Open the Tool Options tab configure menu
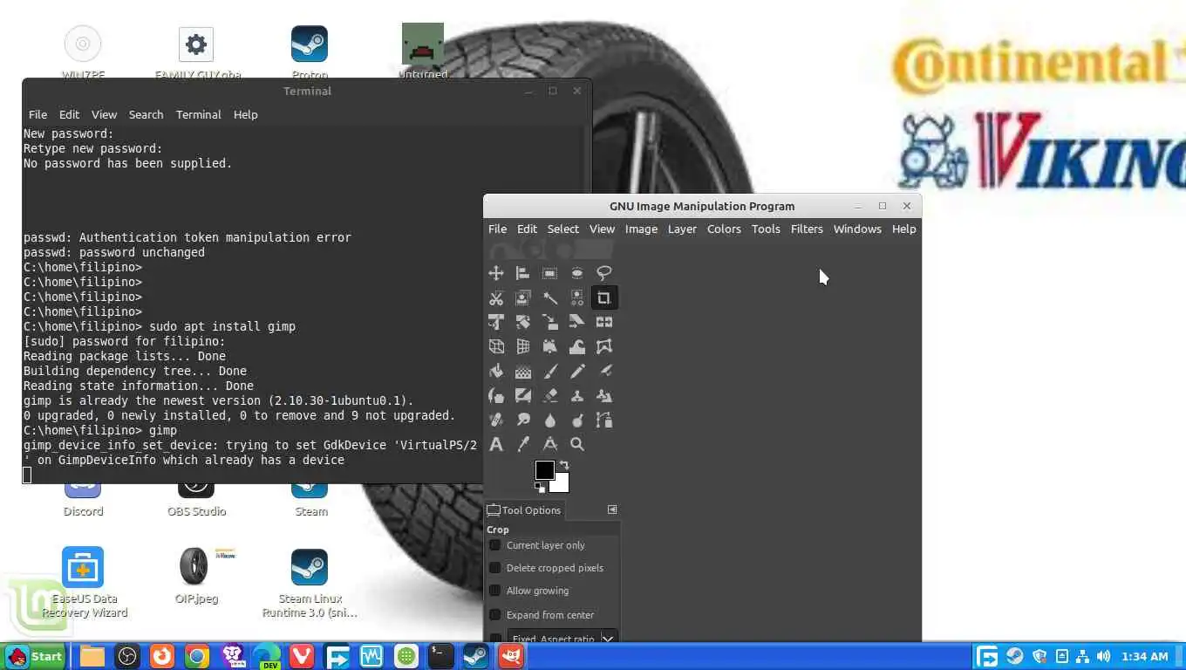The height and width of the screenshot is (670, 1186). coord(612,509)
